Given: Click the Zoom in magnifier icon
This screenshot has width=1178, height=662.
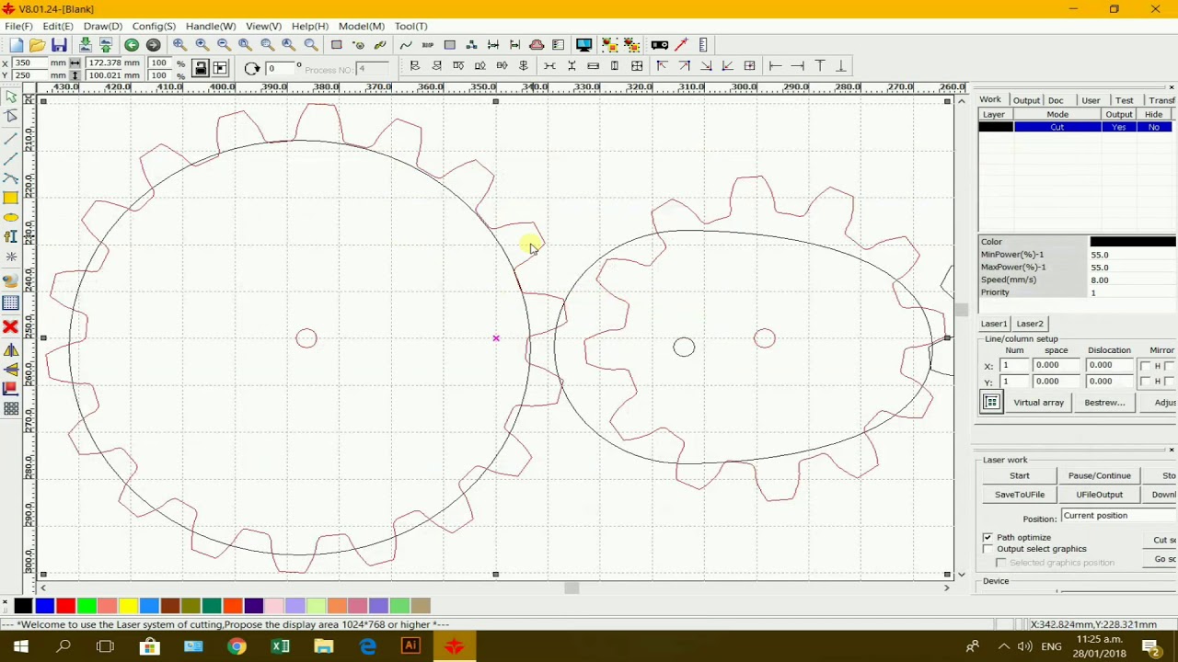Looking at the screenshot, I should coord(202,45).
